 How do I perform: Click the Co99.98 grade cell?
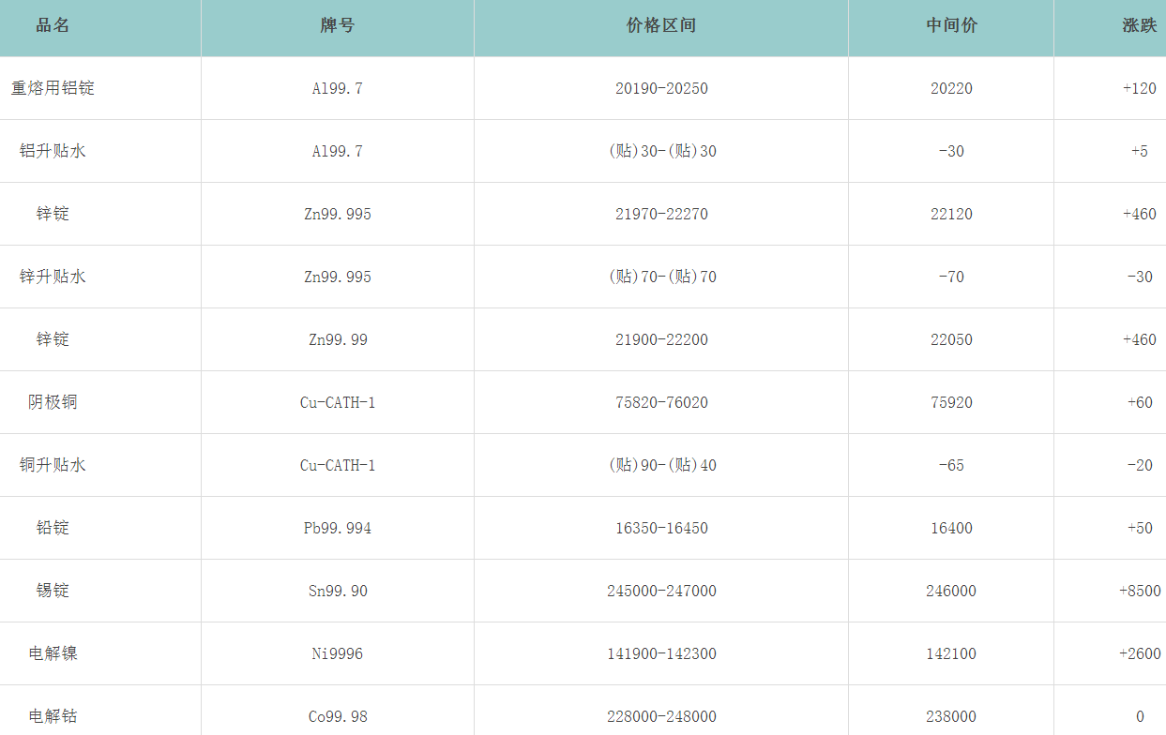[x=337, y=716]
